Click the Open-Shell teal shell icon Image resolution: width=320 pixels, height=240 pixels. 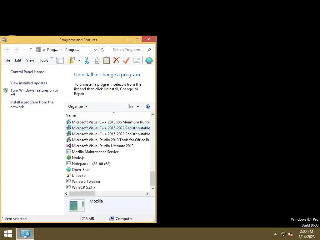(x=69, y=169)
